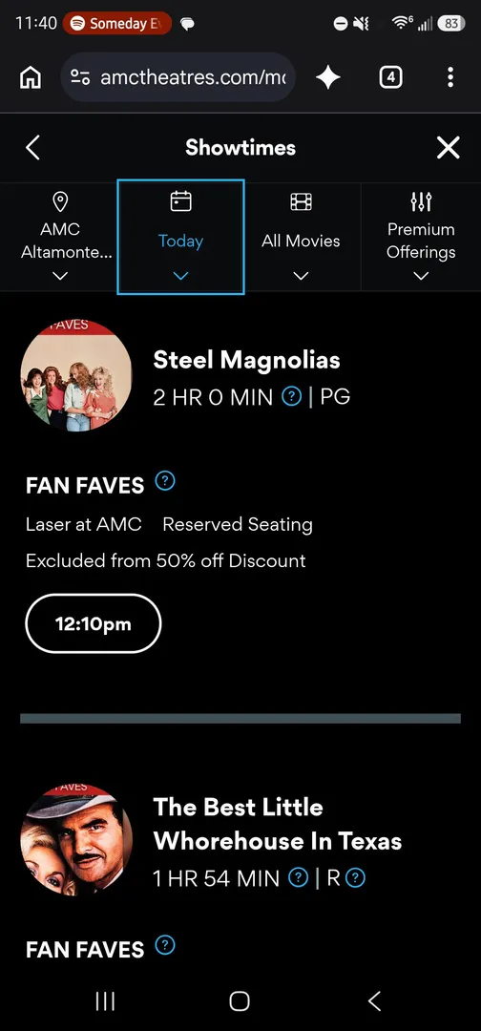Tap the info icon next to R rating

(x=355, y=877)
